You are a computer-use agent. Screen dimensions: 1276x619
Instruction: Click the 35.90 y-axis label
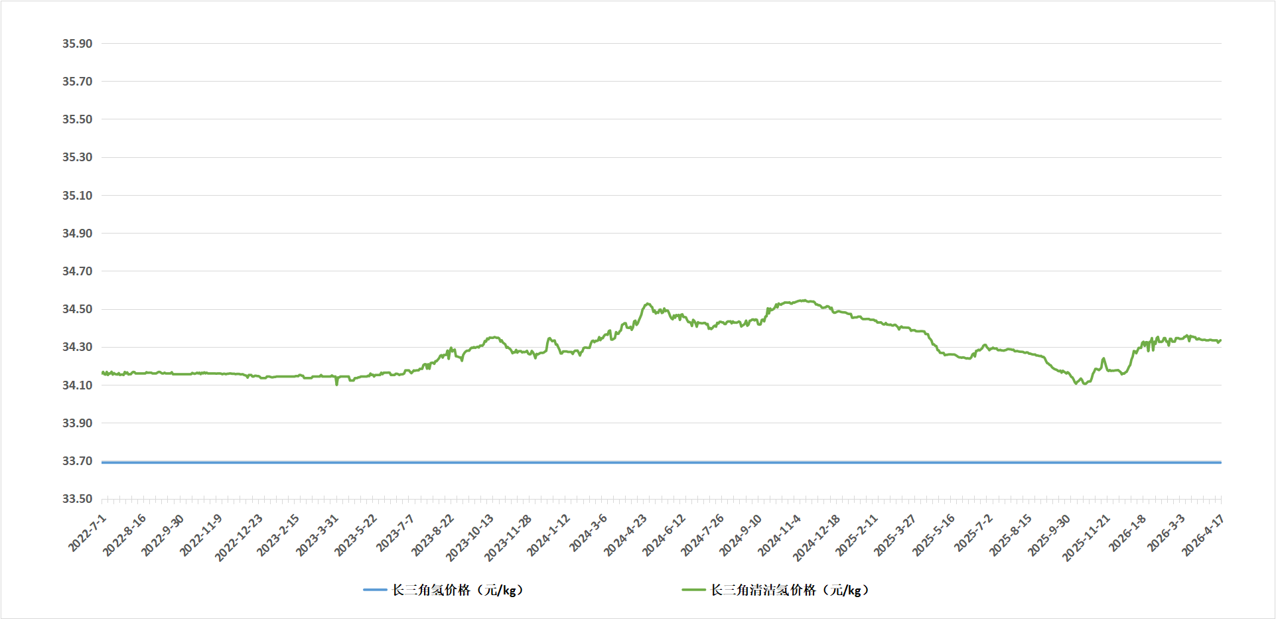(77, 44)
